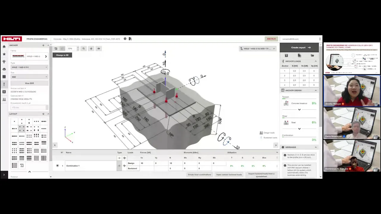The width and height of the screenshot is (381, 214).
Task: Click the redo icon in view toolbar
Action: click(62, 48)
